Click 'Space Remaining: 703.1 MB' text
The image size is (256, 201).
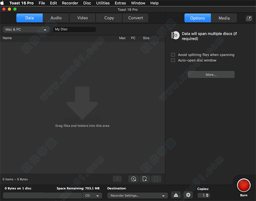pyautogui.click(x=78, y=188)
